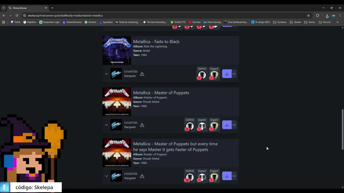Download the Faster of Puppets chart
Screen dimensions: 344x193
point(227,176)
